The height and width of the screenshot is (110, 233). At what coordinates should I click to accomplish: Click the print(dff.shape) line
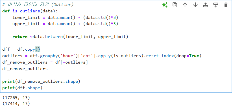[22, 88]
